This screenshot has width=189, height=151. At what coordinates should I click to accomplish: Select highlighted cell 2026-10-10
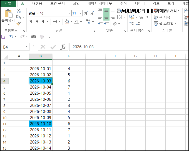point(41,124)
